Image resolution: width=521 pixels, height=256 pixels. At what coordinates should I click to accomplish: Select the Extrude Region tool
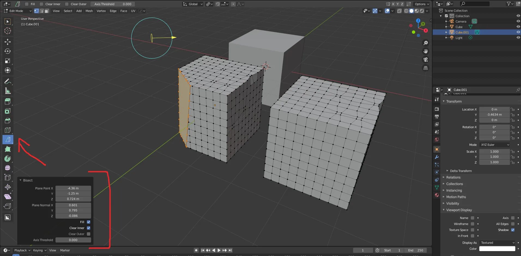click(x=8, y=101)
